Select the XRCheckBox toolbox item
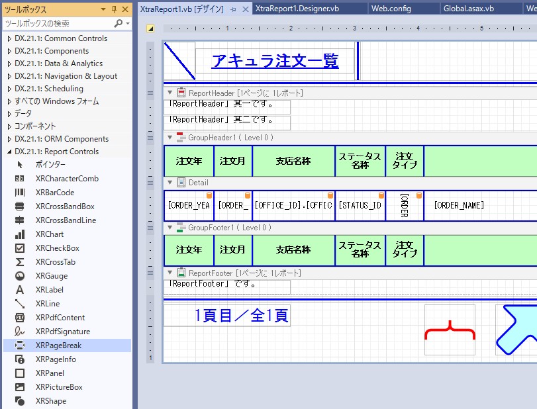The height and width of the screenshot is (409, 537). tap(57, 248)
